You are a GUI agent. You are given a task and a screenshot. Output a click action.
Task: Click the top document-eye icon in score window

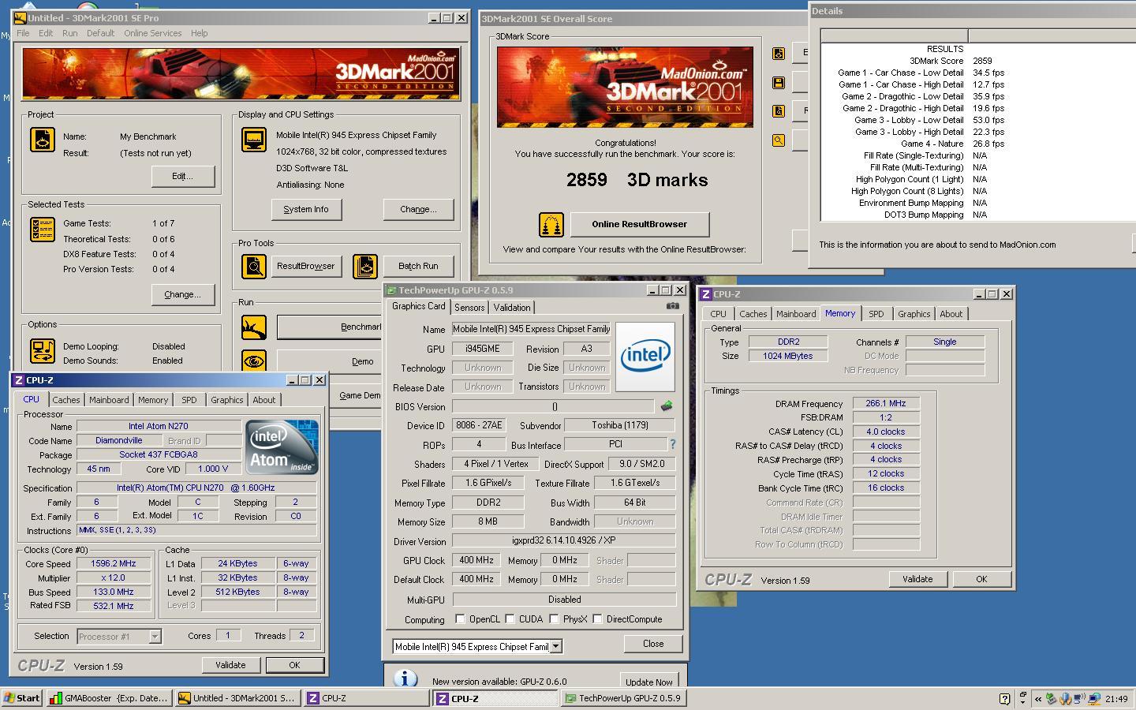779,54
